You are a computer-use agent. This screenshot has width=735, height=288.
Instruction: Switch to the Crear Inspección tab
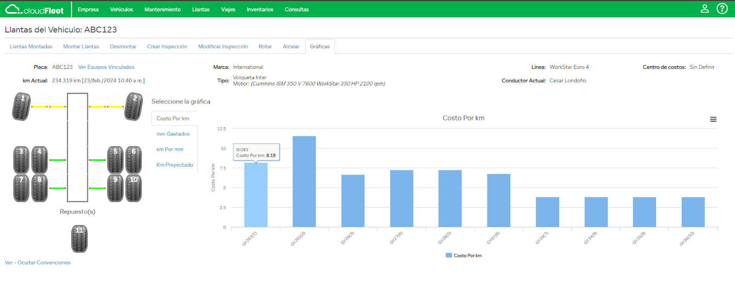[x=167, y=46]
